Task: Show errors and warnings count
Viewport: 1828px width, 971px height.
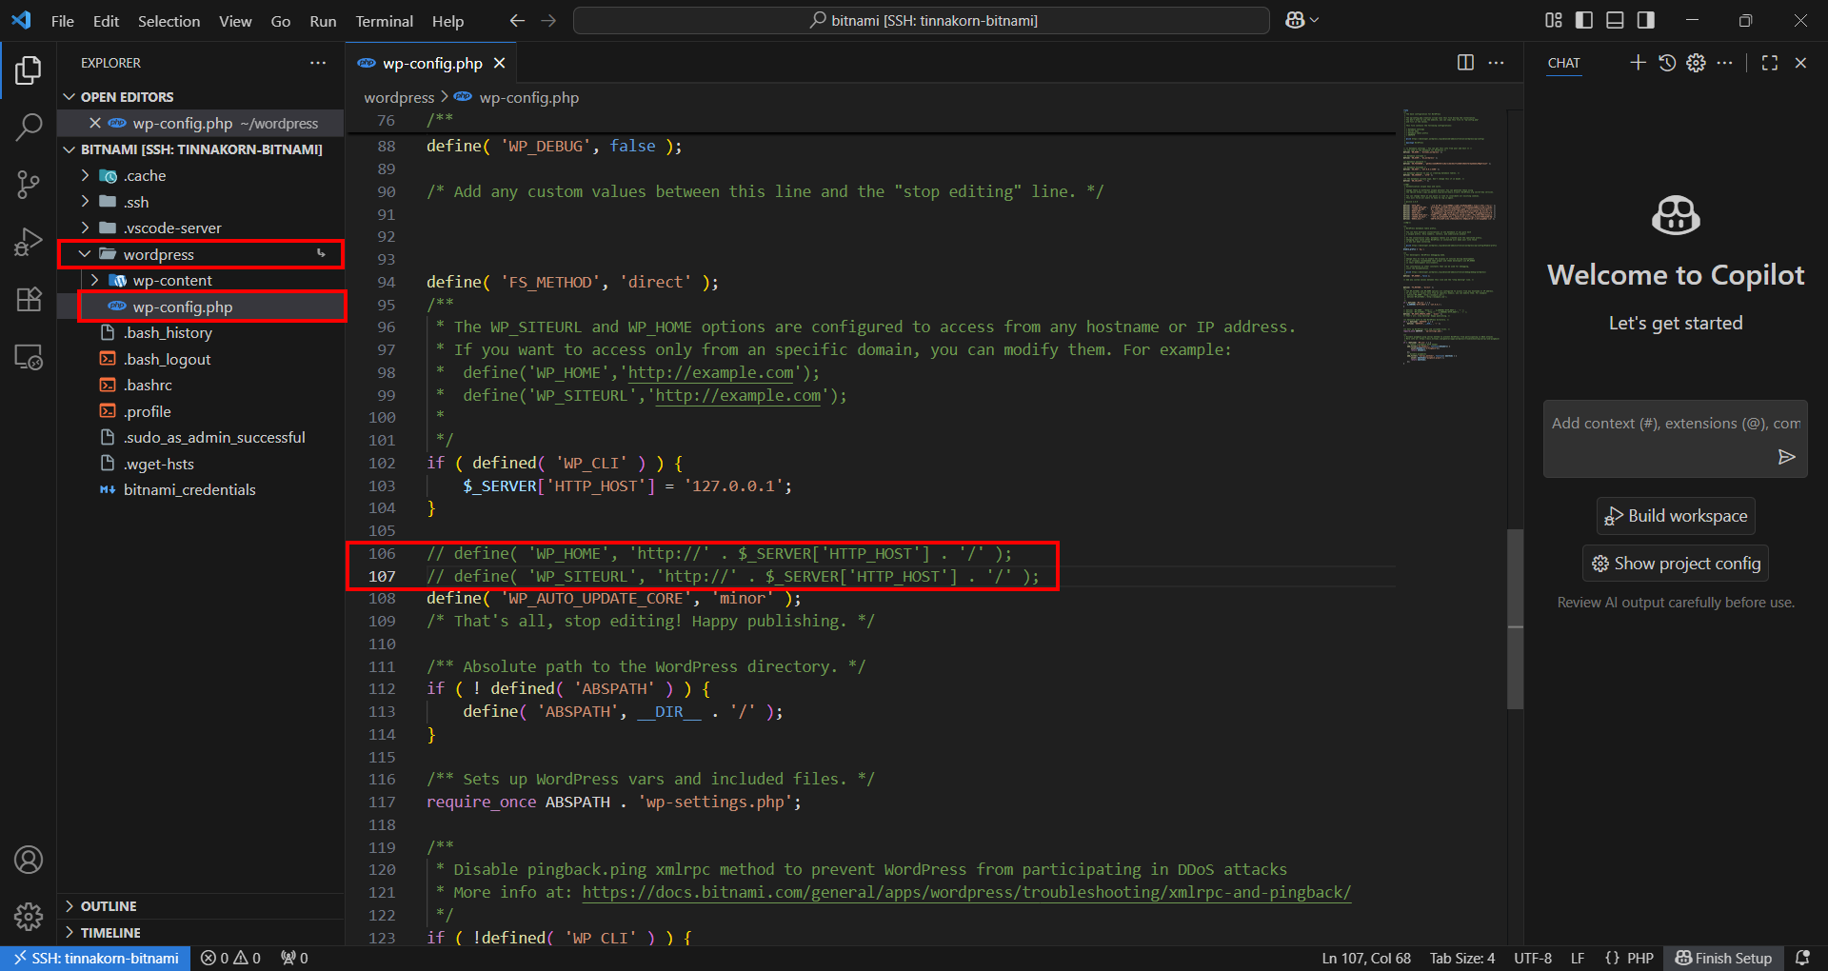Action: (230, 959)
